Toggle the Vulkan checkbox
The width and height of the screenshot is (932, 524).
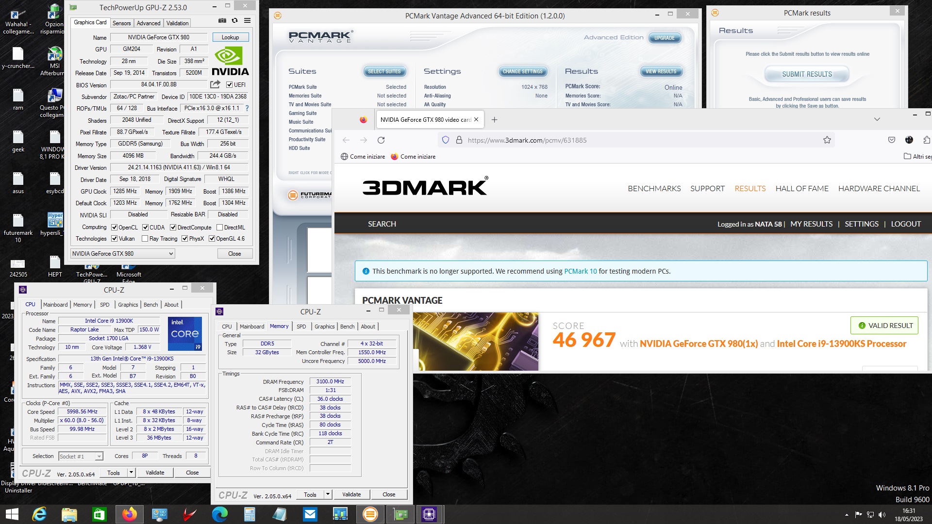tap(115, 239)
